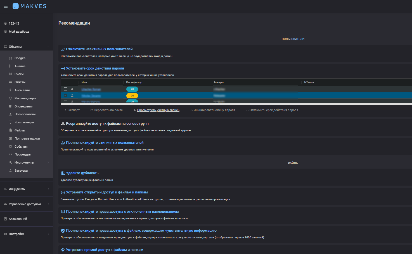Viewport: 412px width, 254px height.
Task: Click the Инструменты wrench icon
Action: click(x=11, y=162)
